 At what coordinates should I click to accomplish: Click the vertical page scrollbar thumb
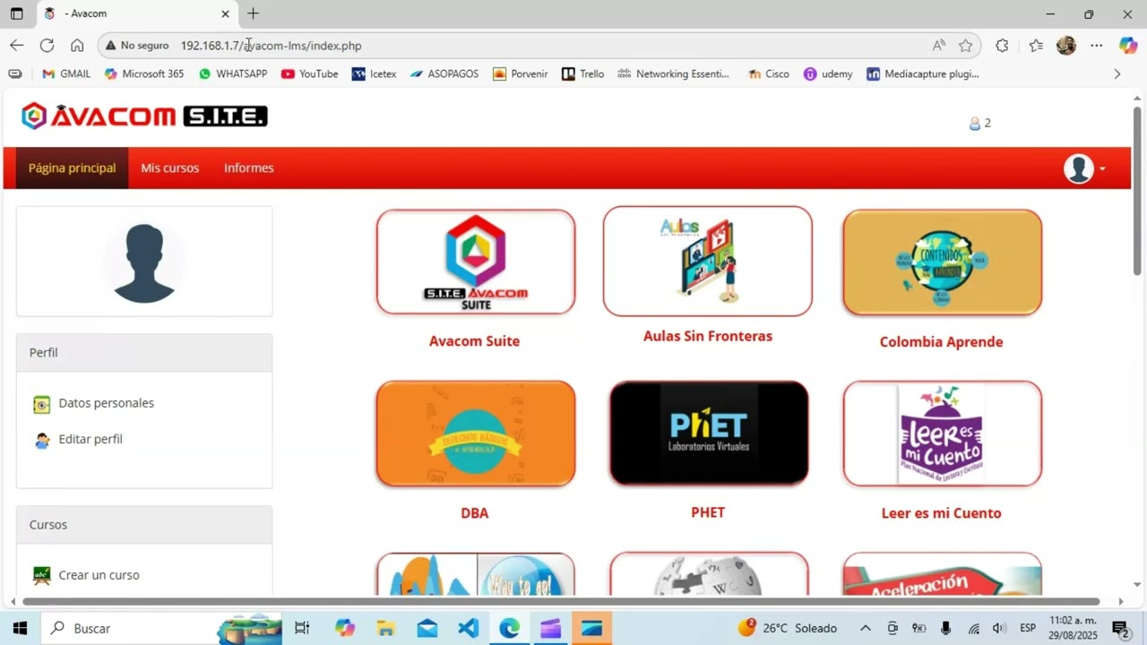[1137, 191]
